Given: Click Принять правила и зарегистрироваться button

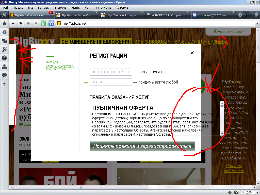Looking at the screenshot, I should (x=142, y=146).
